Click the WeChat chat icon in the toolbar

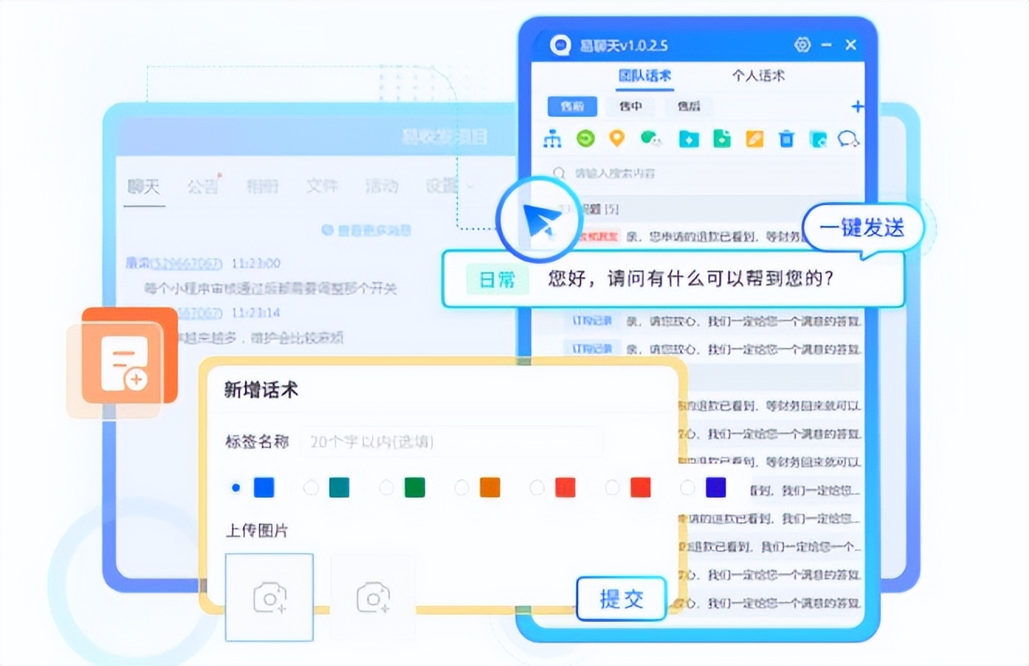[649, 139]
